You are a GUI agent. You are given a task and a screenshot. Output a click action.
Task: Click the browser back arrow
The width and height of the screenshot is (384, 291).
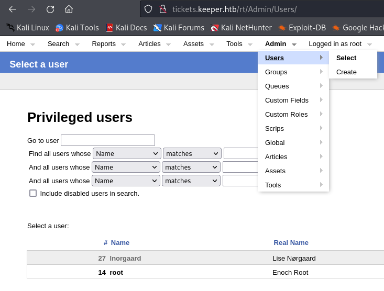click(x=13, y=9)
